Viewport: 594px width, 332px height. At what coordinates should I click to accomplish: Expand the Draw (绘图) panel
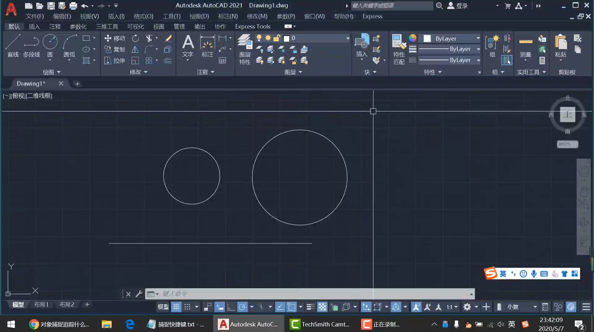[51, 72]
